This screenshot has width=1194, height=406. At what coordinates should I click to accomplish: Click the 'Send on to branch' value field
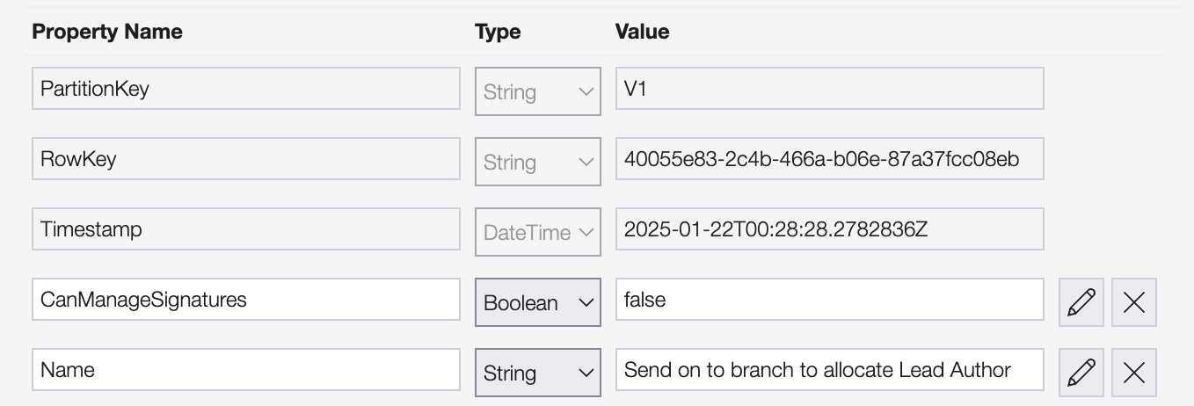point(829,370)
